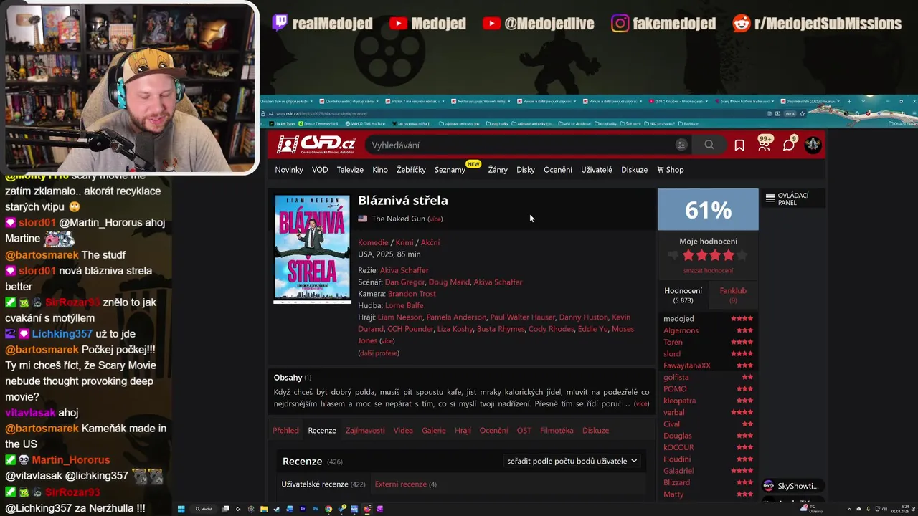Expand the plot summary více link

pos(641,403)
